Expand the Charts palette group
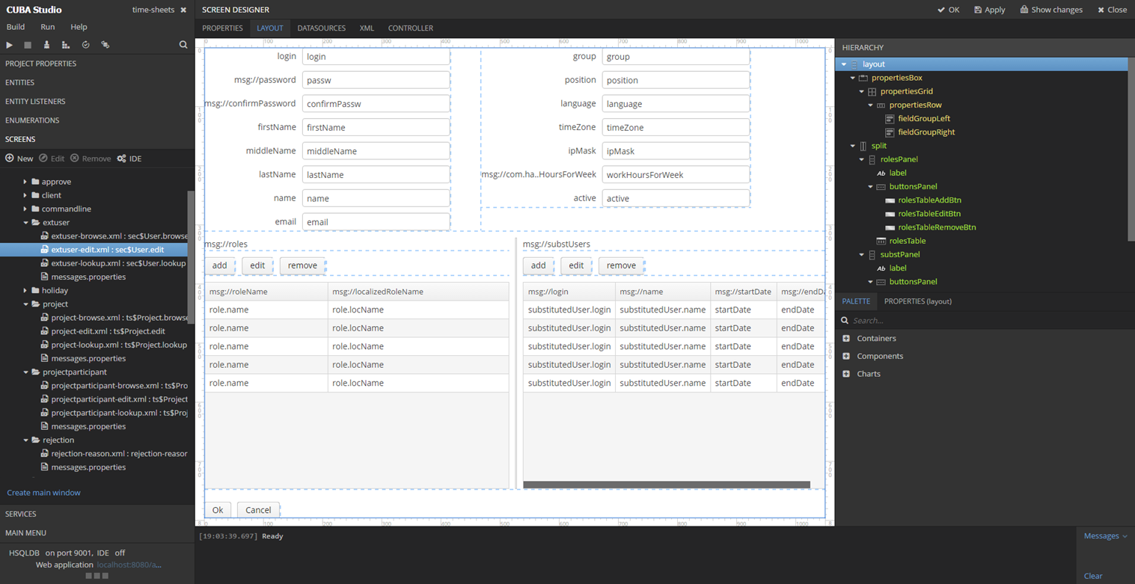 pos(846,374)
